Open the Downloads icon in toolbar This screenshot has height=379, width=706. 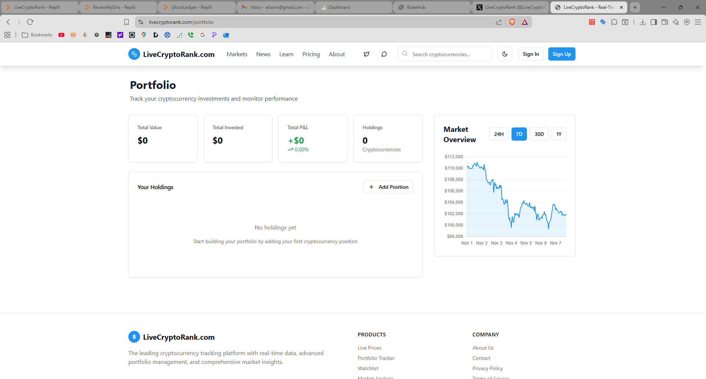coord(643,22)
